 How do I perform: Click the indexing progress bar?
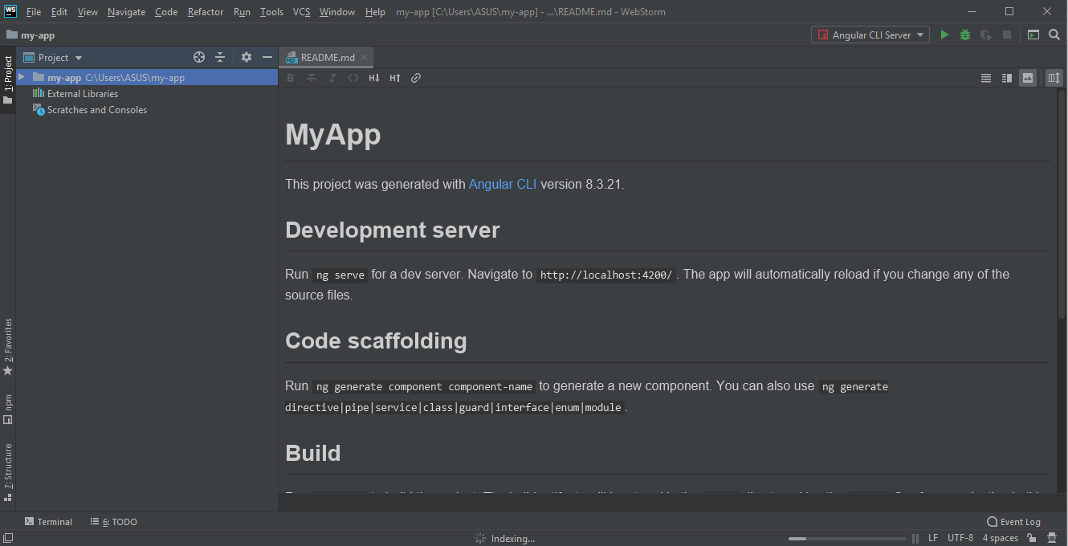point(847,538)
